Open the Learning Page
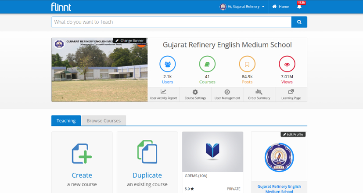This screenshot has height=193, width=363. 291,94
